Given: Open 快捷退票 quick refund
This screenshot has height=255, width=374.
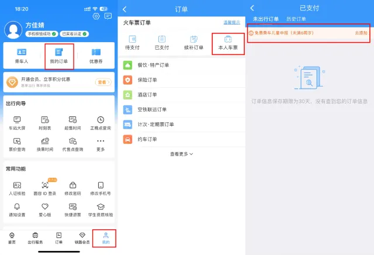Looking at the screenshot, I should tap(72, 210).
